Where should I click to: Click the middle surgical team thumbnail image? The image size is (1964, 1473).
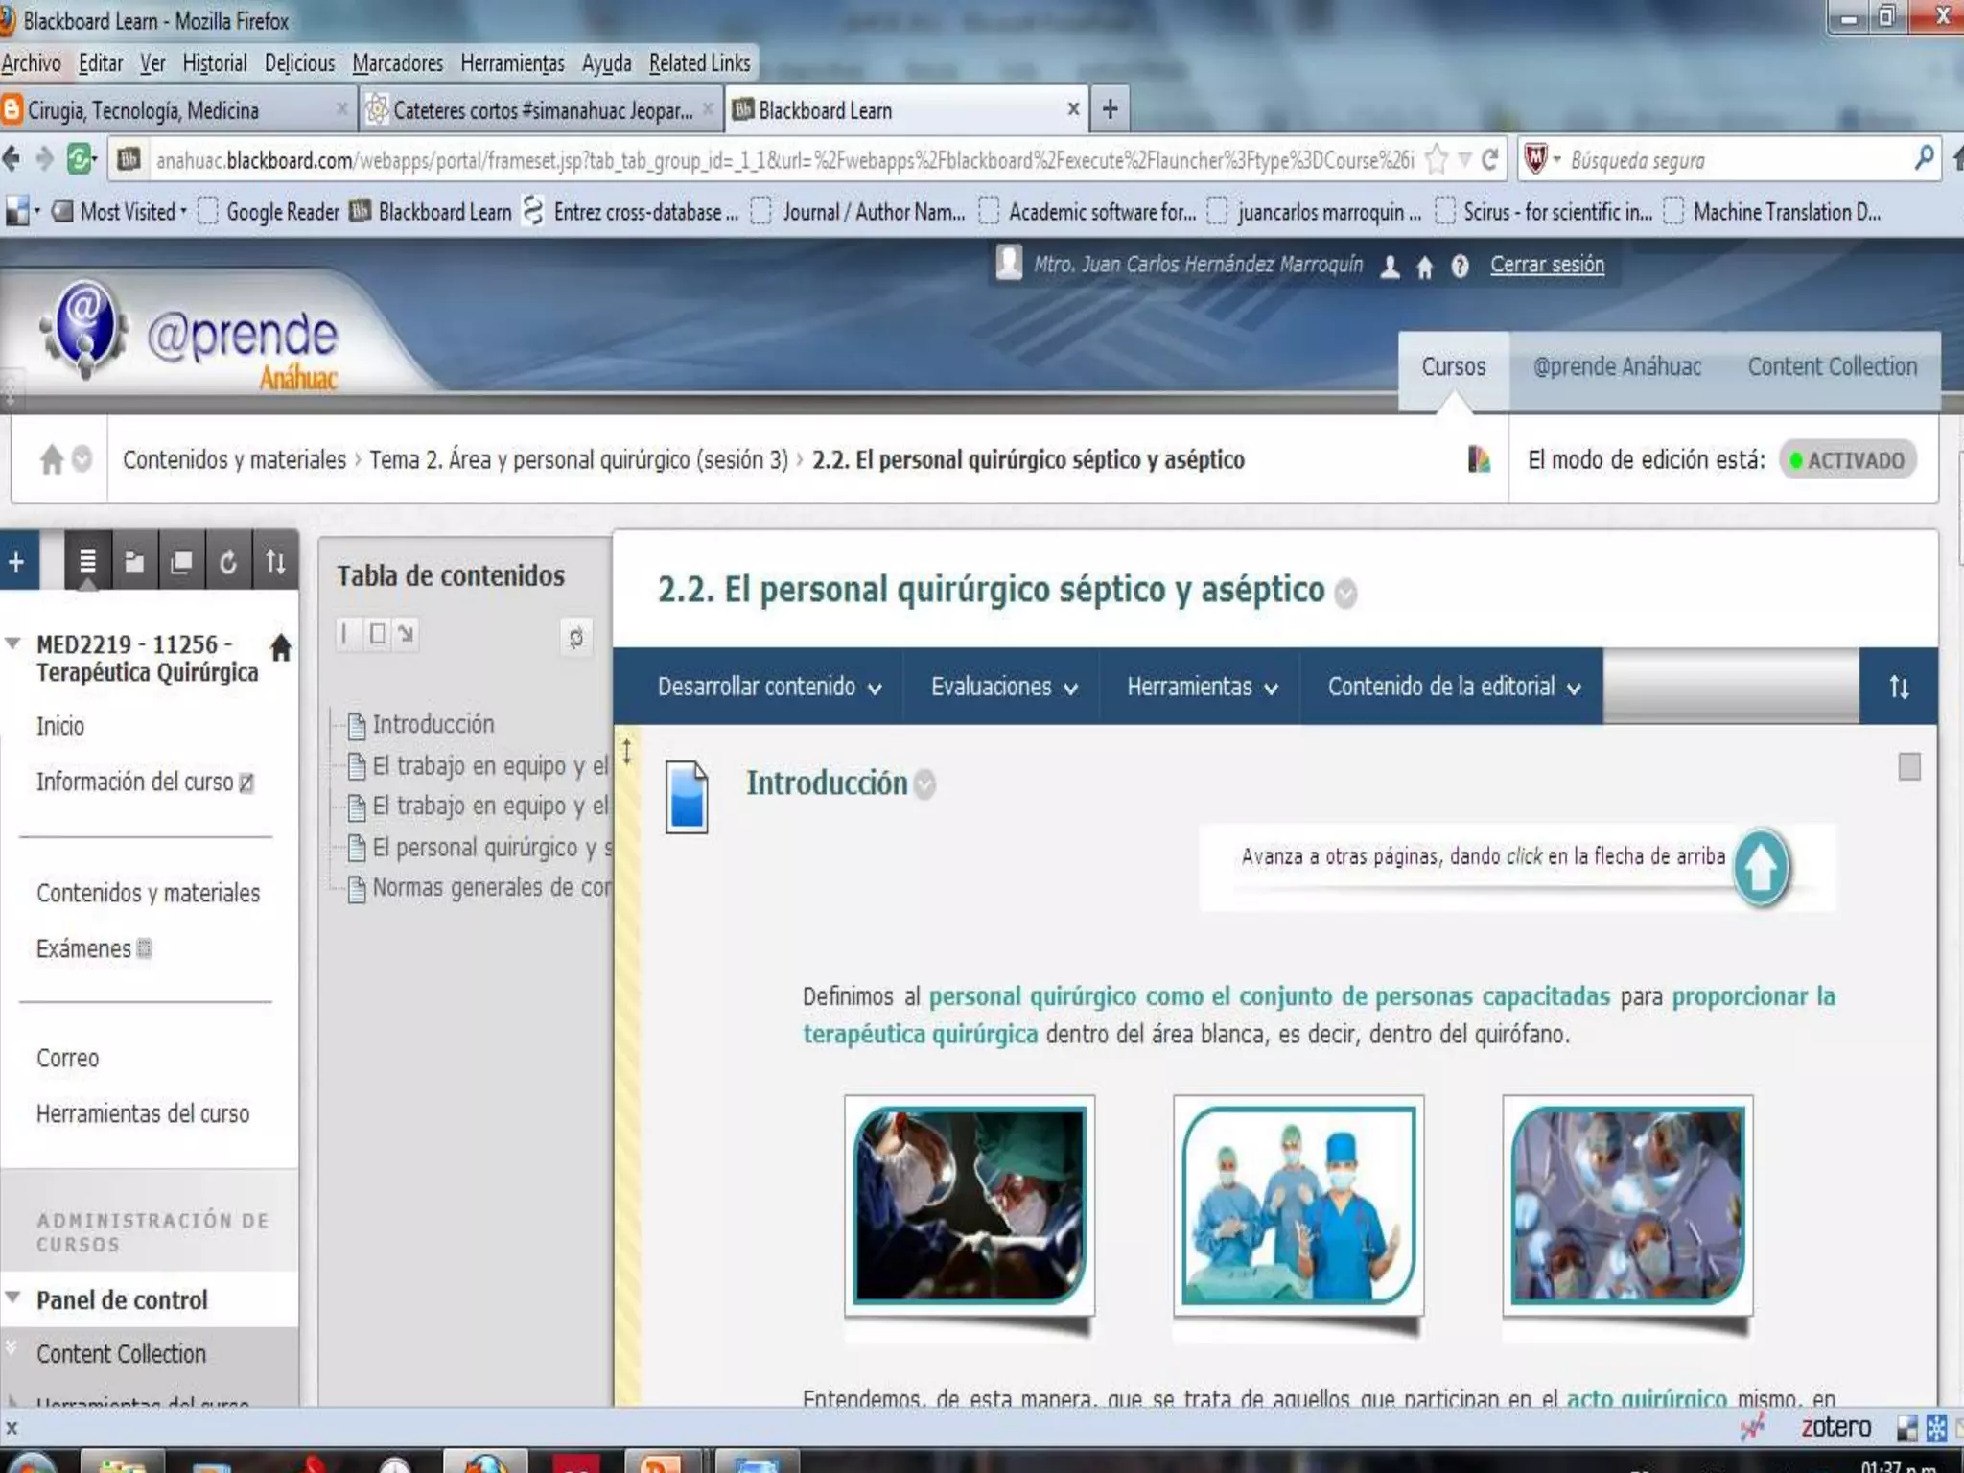1298,1205
